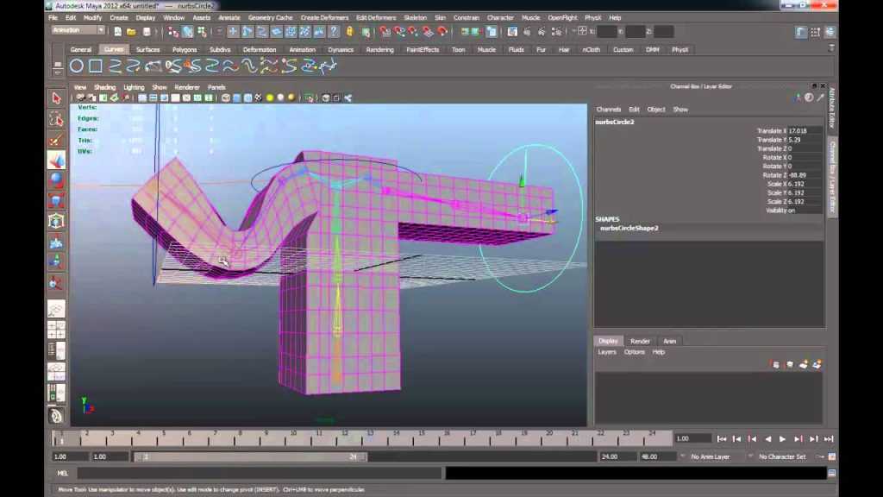Click the Auto Keyframe toggle button
Screen dimensions: 883x497
(820, 457)
